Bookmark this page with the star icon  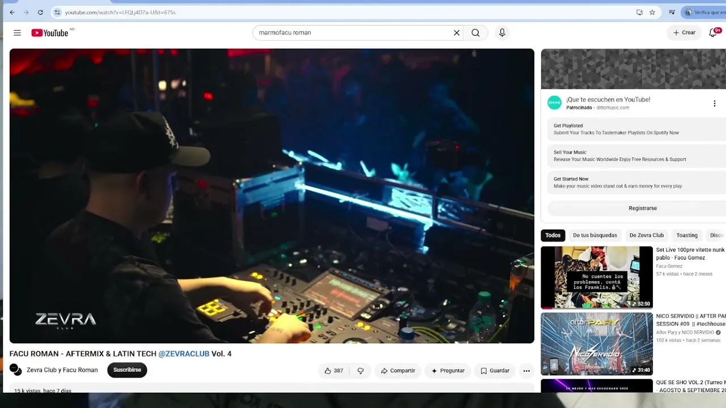(652, 12)
